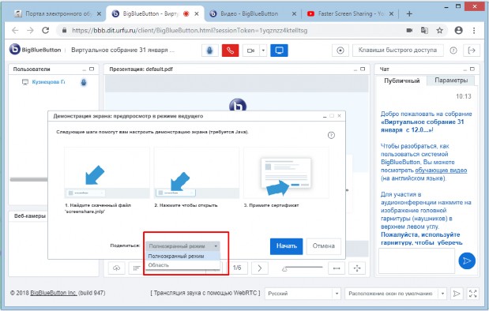
Task: Switch to Видео - BigBlueButton browser tab
Action: [253, 13]
